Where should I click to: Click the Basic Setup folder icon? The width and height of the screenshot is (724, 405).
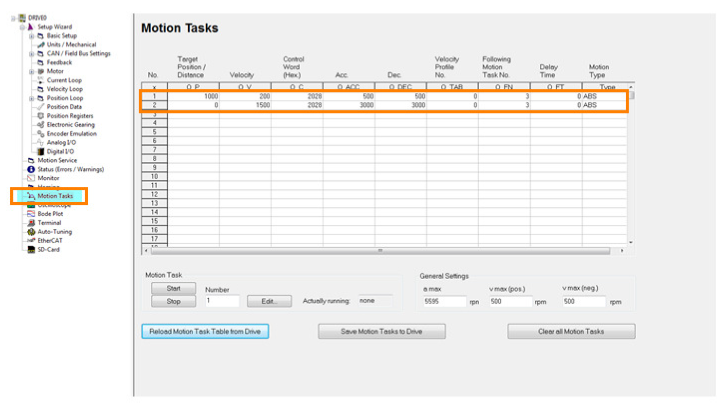click(x=41, y=36)
